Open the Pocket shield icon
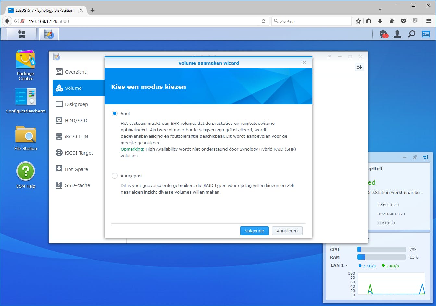The image size is (436, 306). (x=404, y=21)
